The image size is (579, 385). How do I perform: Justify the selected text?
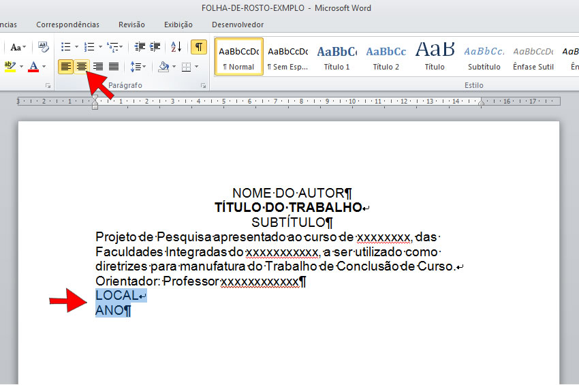pos(113,67)
